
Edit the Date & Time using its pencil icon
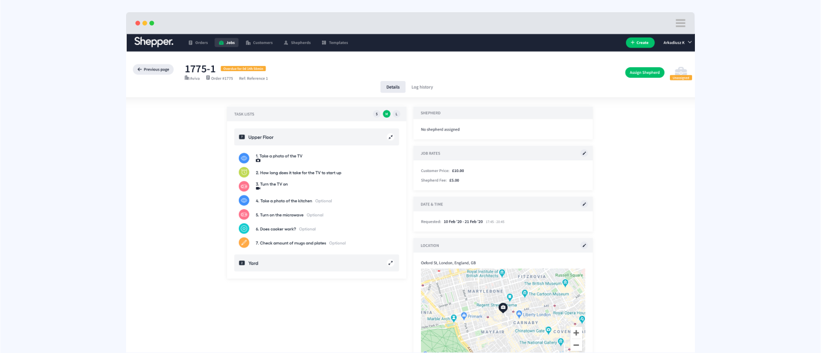tap(584, 204)
